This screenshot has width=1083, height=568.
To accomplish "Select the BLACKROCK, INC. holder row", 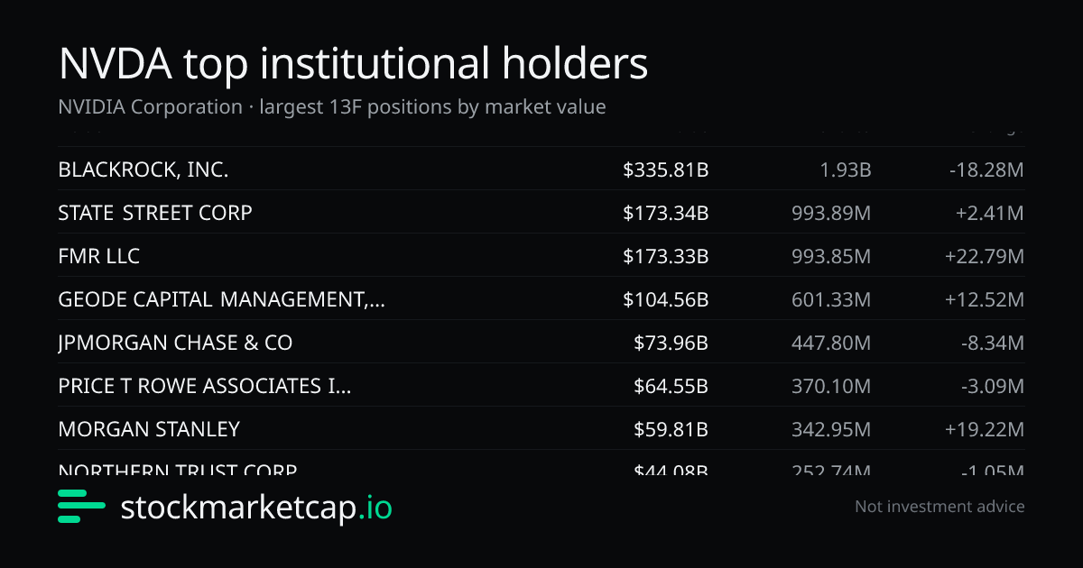I will coord(541,169).
